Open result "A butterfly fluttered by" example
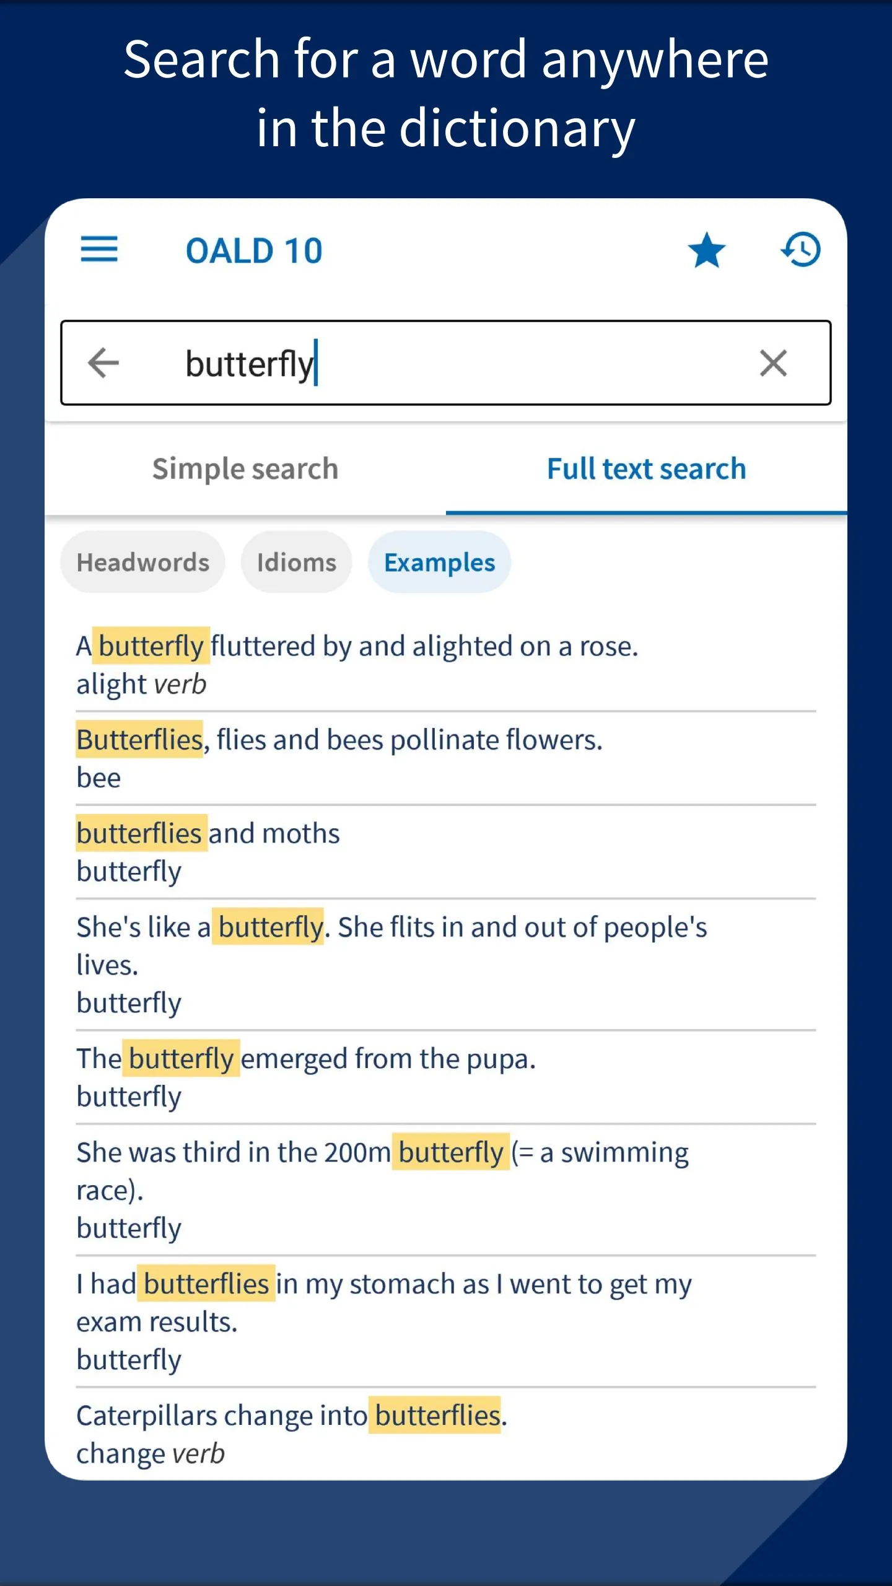 tap(357, 665)
